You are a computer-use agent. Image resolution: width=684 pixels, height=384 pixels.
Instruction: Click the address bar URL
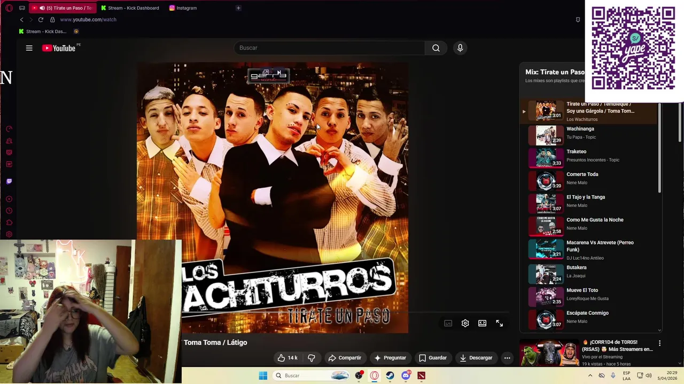88,20
